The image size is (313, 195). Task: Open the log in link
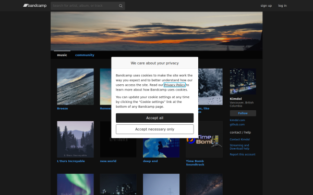[282, 6]
